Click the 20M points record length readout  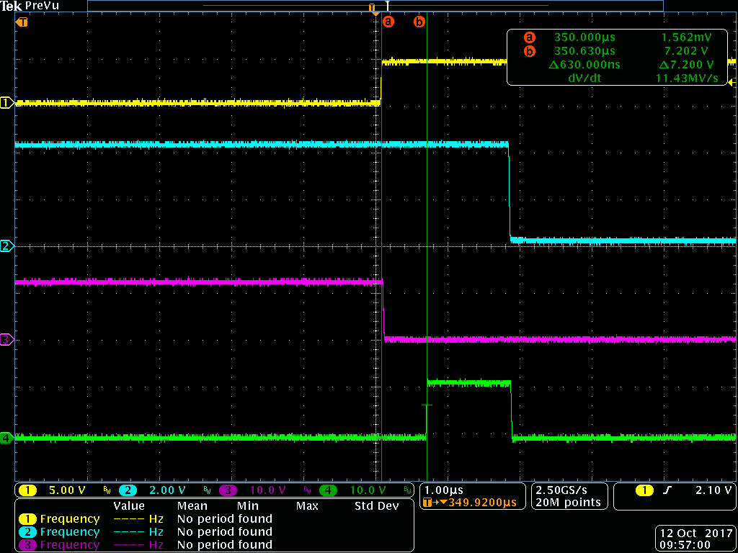(x=568, y=502)
